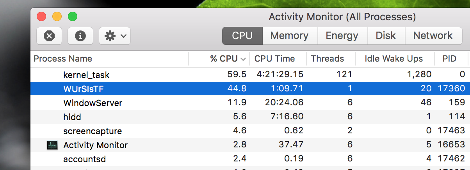
Task: Open the Energy tab
Action: 342,36
